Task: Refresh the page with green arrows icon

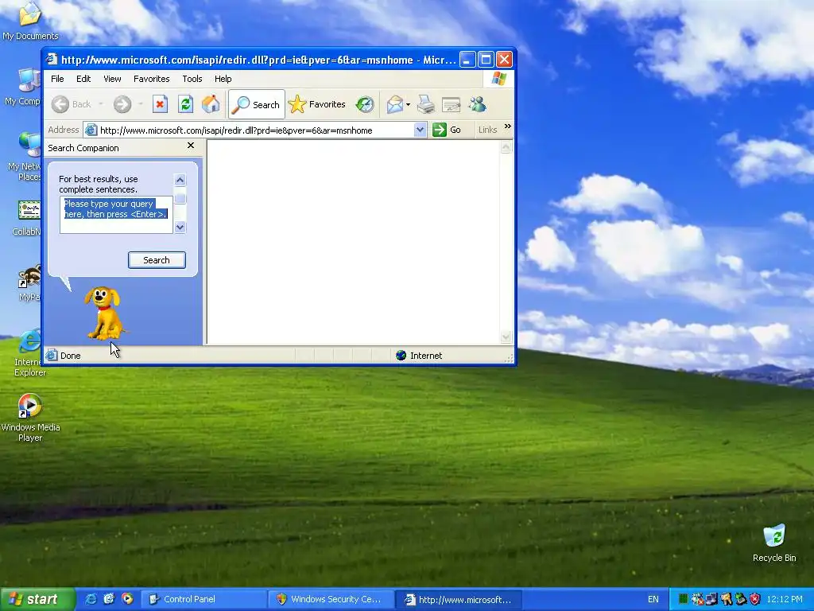Action: tap(185, 104)
